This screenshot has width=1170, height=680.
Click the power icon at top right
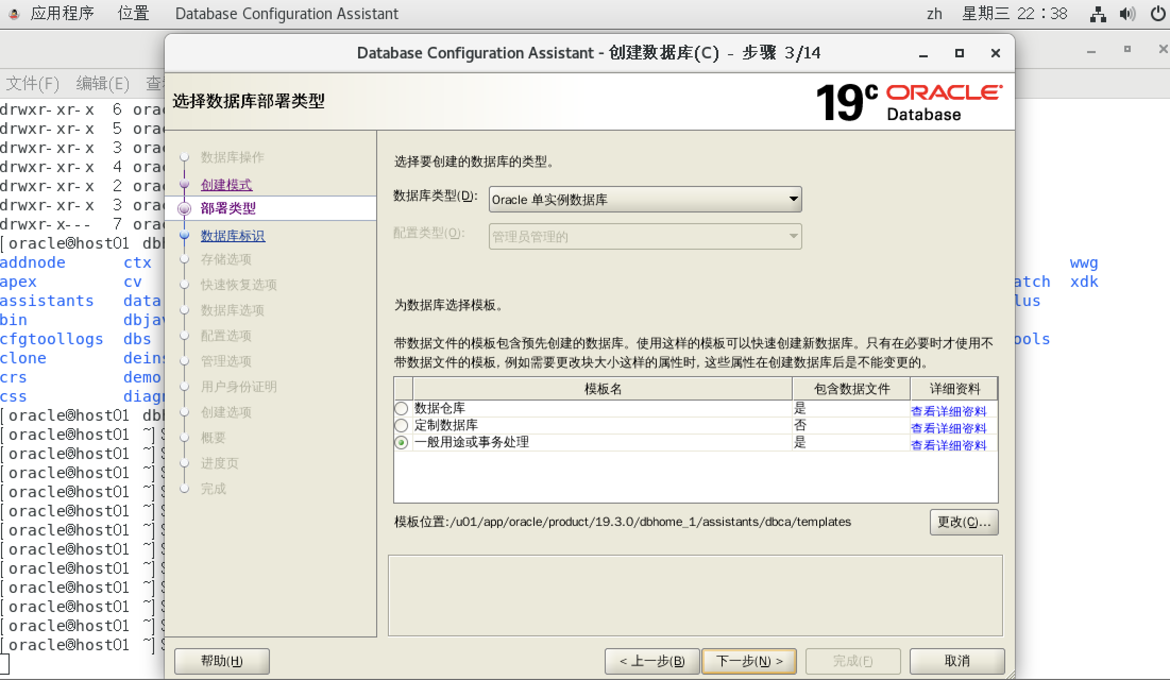1158,13
